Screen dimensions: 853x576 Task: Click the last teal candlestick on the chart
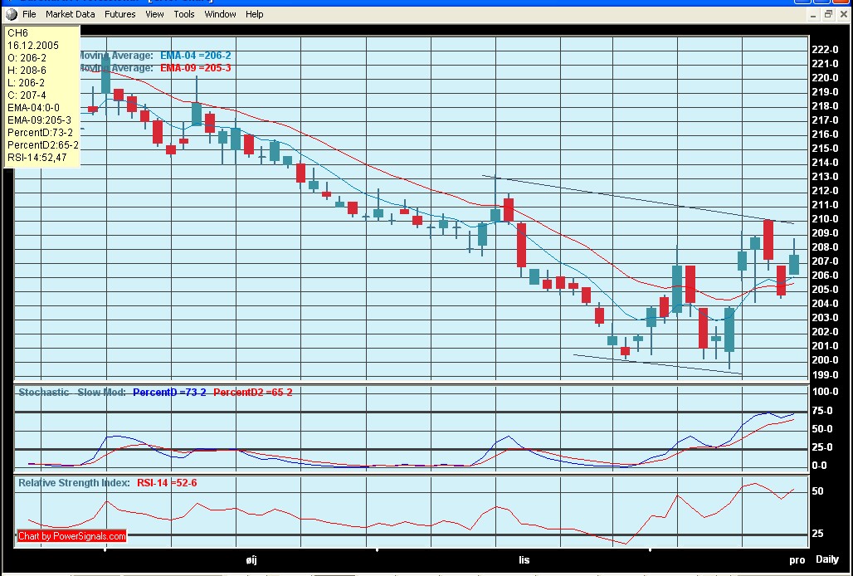coord(794,264)
